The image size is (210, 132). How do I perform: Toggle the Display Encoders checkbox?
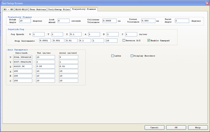(x=132, y=56)
